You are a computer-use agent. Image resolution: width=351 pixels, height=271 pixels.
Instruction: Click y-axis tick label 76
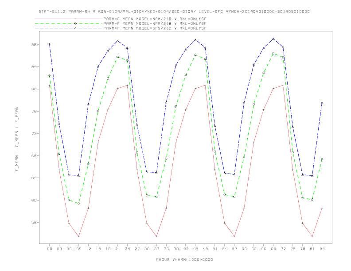(x=34, y=111)
